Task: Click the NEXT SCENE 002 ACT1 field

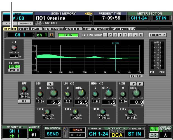Action: [64, 23]
